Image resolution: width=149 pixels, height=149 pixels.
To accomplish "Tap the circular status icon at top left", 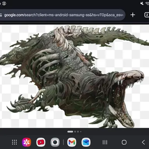I will coord(4,3).
